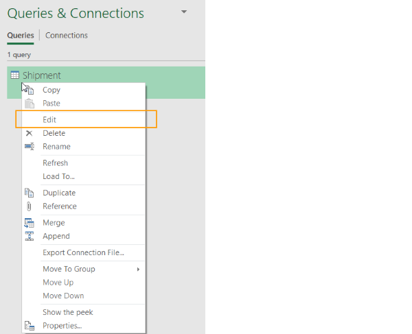Click the Shipment query table icon
This screenshot has height=334, width=412.
[x=15, y=75]
